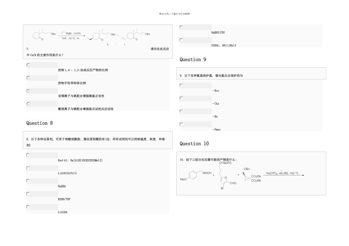This screenshot has width=349, height=246.
Task: Enable the NaBH4 checkbox
Action: point(28,181)
